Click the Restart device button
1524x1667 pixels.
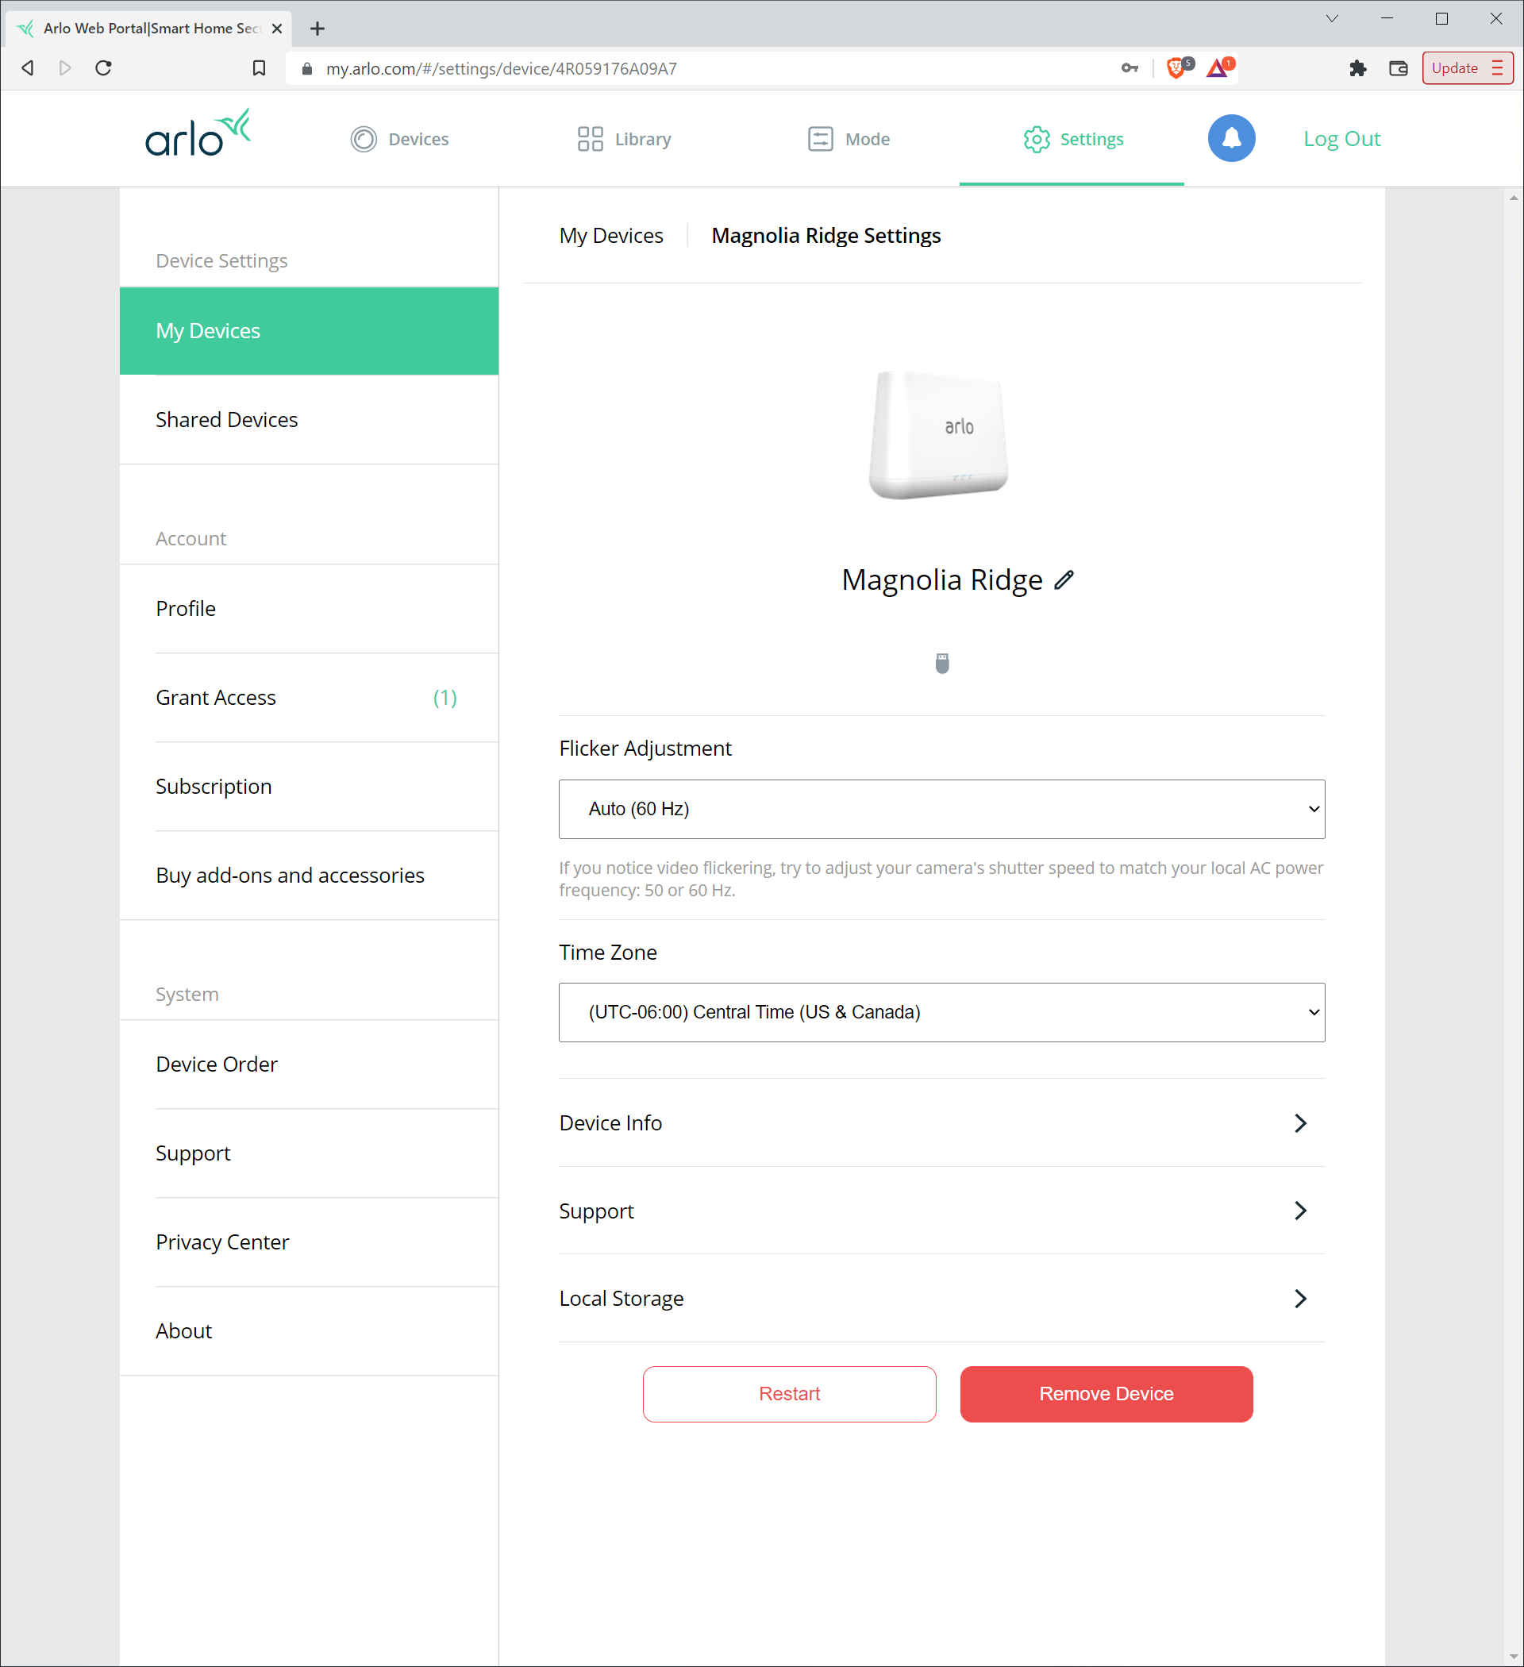tap(788, 1392)
